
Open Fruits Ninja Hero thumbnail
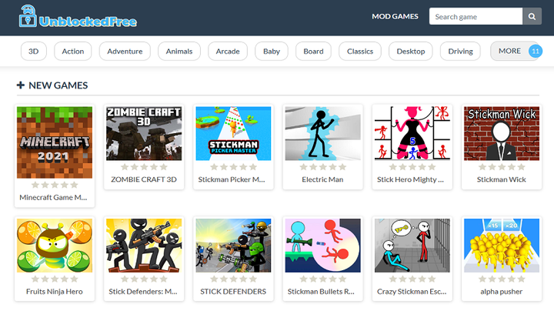point(54,246)
